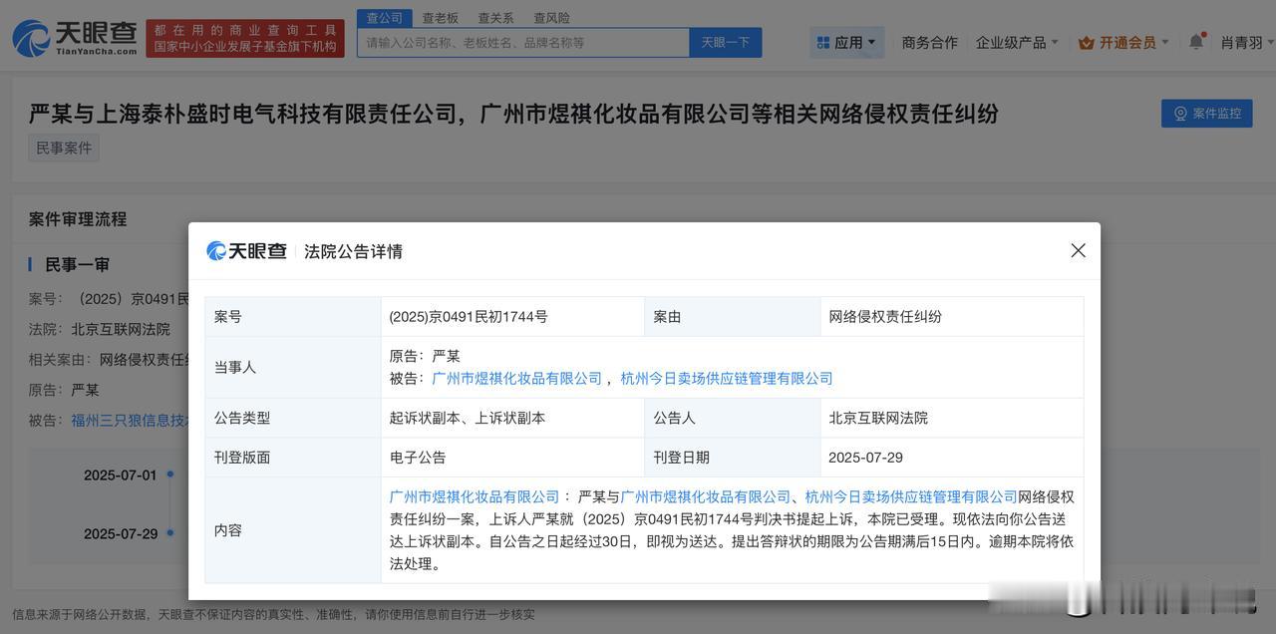Viewport: 1276px width, 634px height.
Task: Select the 网络侵权责任纠纷 cause cell in dialog
Action: [952, 316]
